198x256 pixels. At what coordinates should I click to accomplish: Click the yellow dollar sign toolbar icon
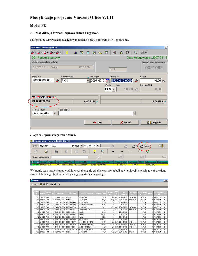click(67, 53)
